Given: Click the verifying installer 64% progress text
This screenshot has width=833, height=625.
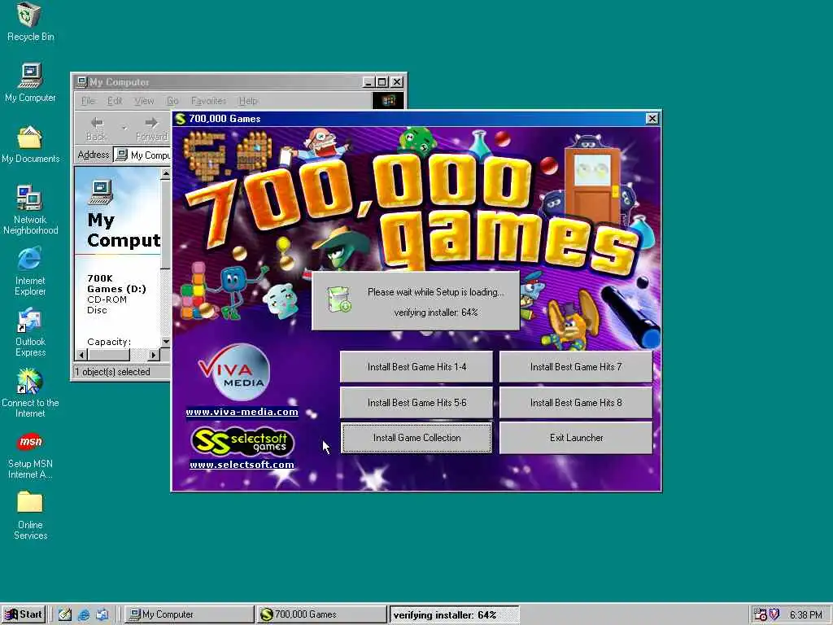Looking at the screenshot, I should (436, 312).
